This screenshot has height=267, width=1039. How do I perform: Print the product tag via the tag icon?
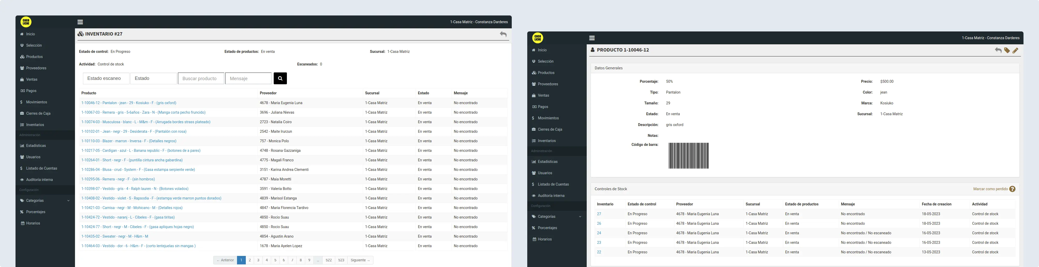(1007, 50)
